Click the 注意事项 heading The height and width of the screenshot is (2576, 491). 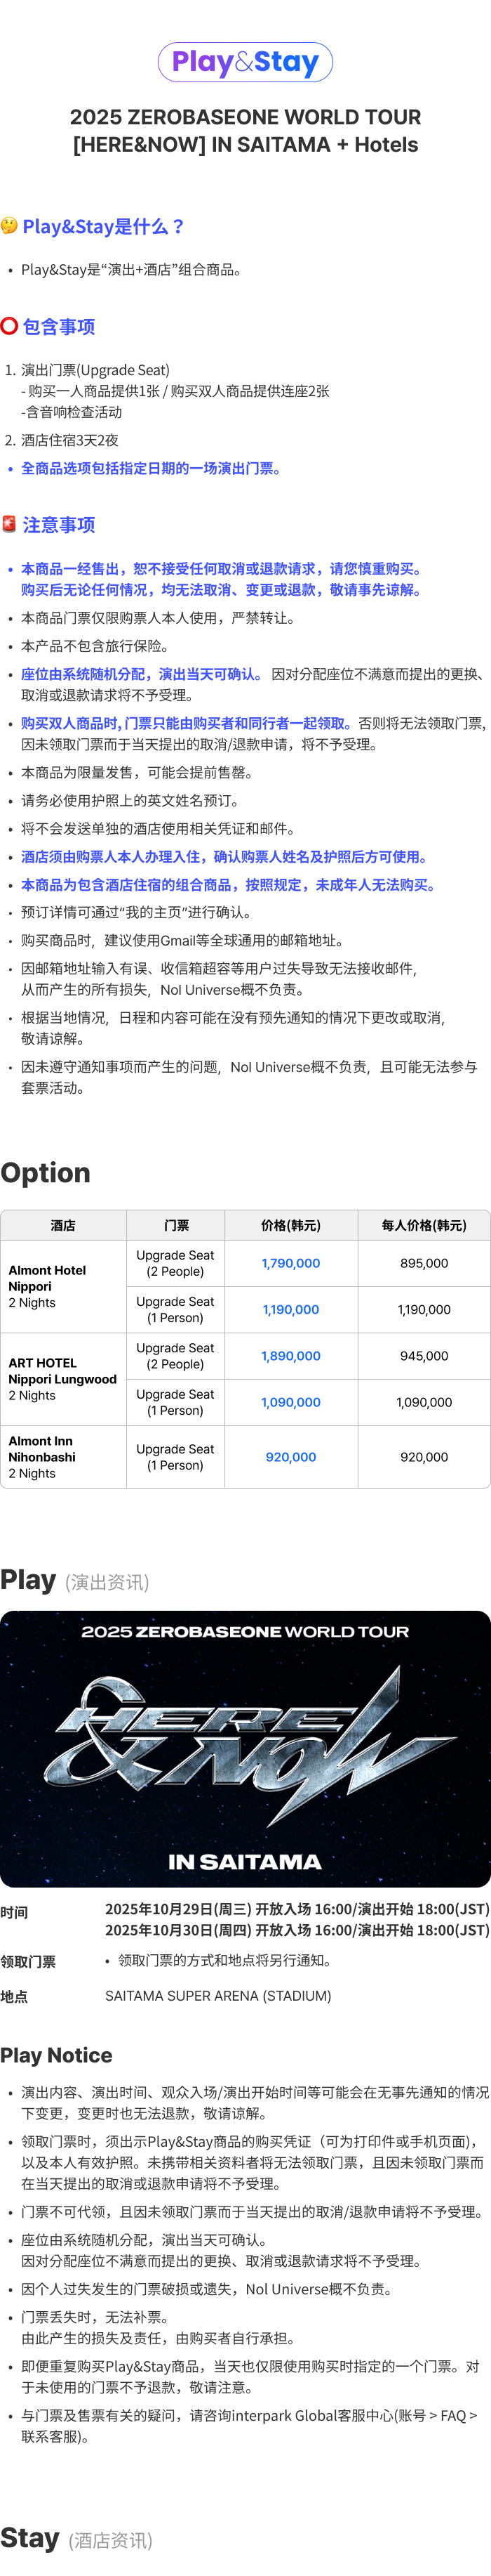59,525
